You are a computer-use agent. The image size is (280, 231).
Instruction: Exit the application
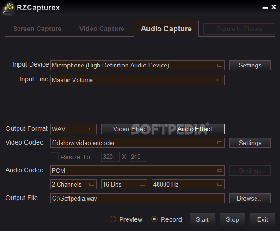(262, 219)
